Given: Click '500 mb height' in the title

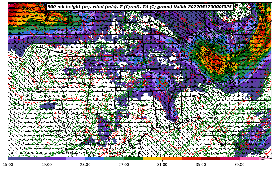Looking at the screenshot, I should [x=63, y=7].
